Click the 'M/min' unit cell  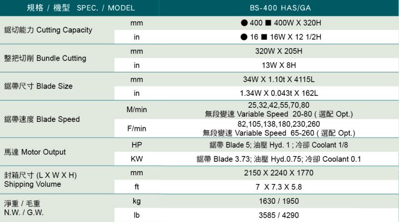pyautogui.click(x=137, y=109)
